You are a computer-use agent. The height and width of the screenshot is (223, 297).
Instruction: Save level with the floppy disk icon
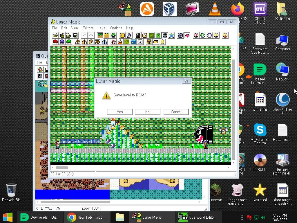[x=75, y=35]
